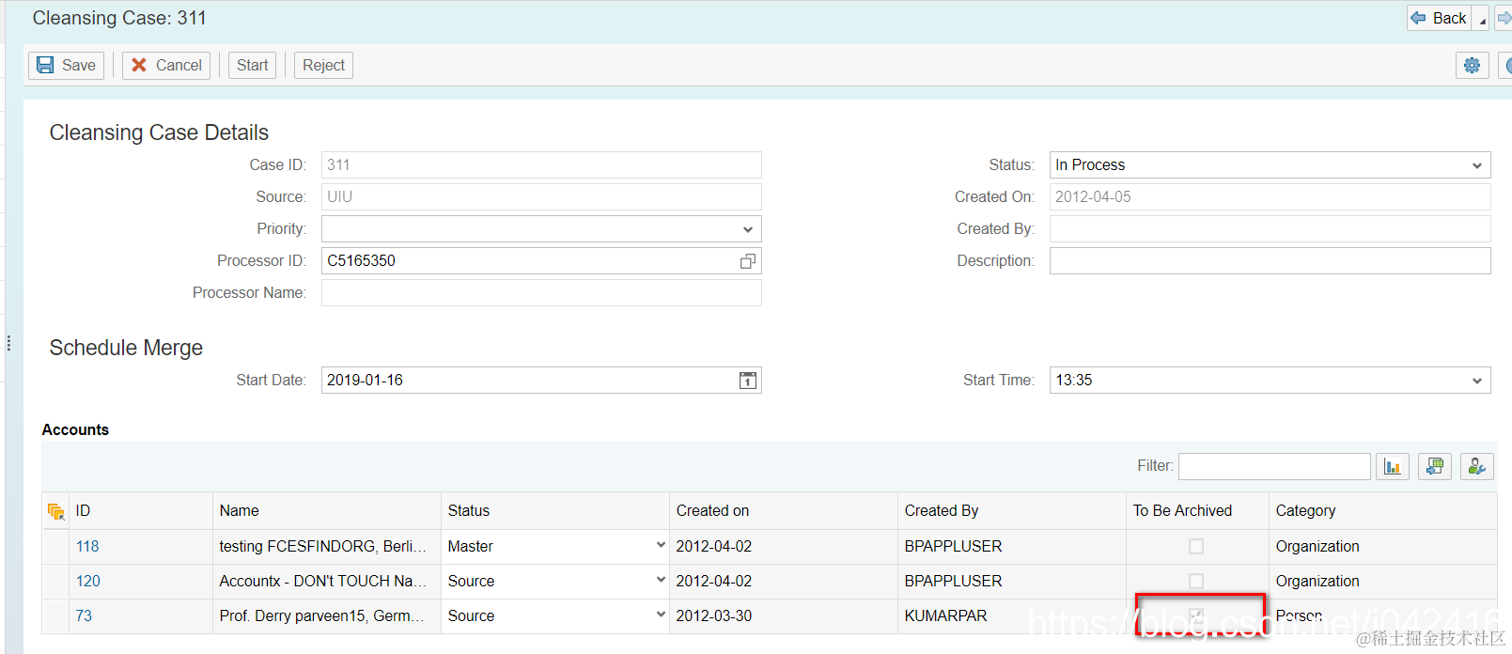1512x654 pixels.
Task: Click the Created On field 2012-04-05
Action: pos(1270,197)
